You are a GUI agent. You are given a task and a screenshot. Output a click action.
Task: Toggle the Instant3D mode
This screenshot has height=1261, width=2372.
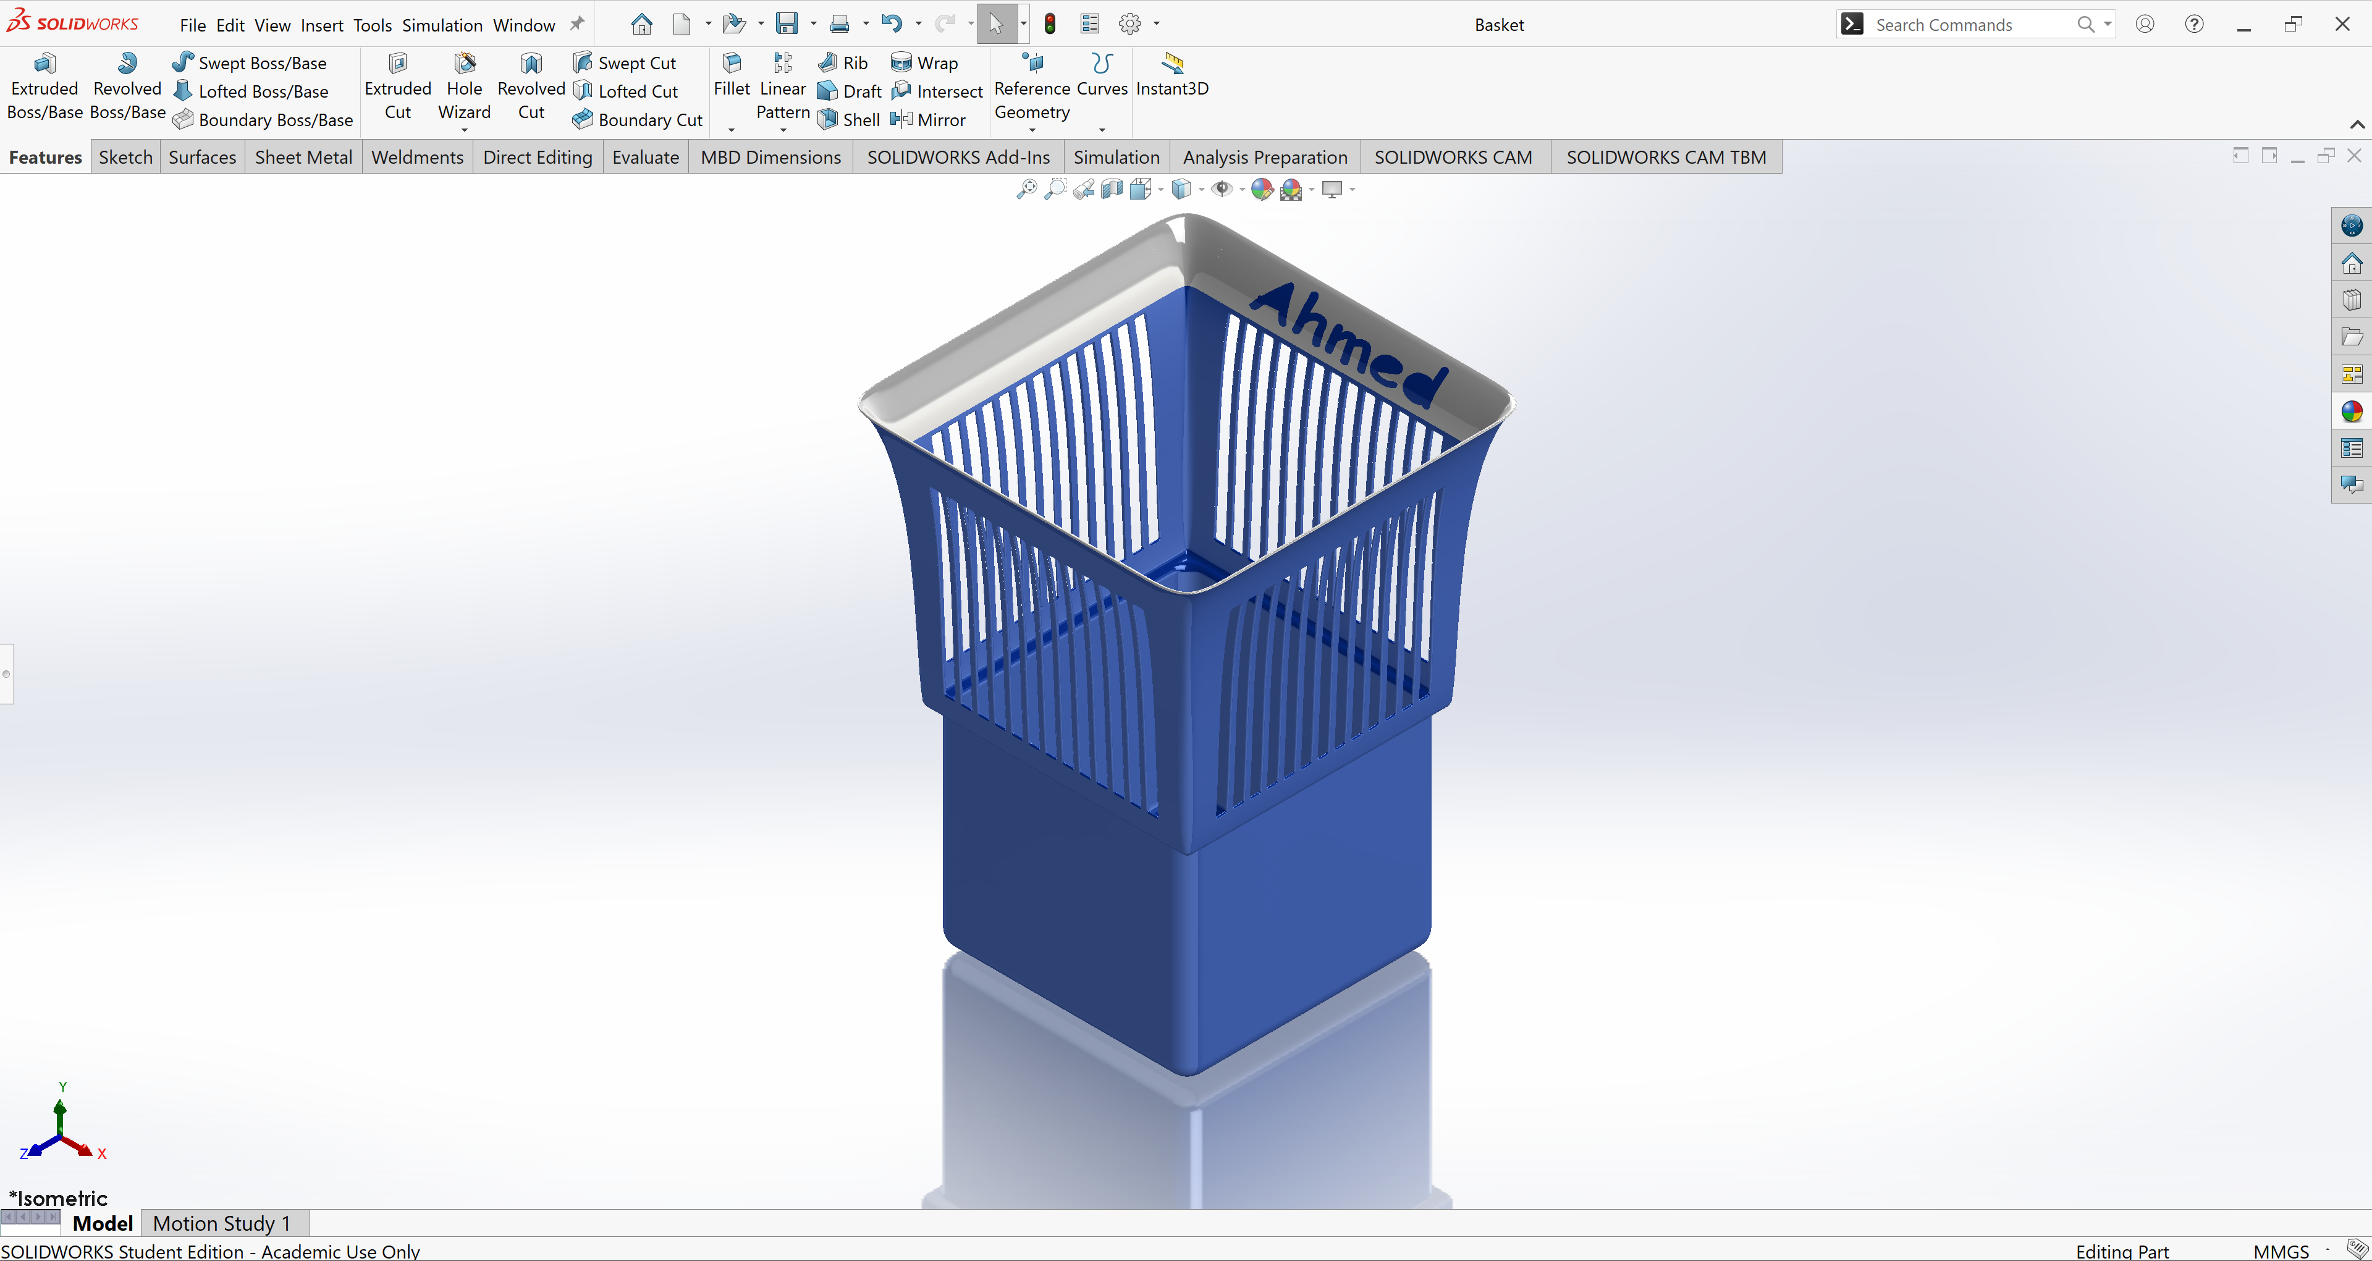click(x=1172, y=75)
